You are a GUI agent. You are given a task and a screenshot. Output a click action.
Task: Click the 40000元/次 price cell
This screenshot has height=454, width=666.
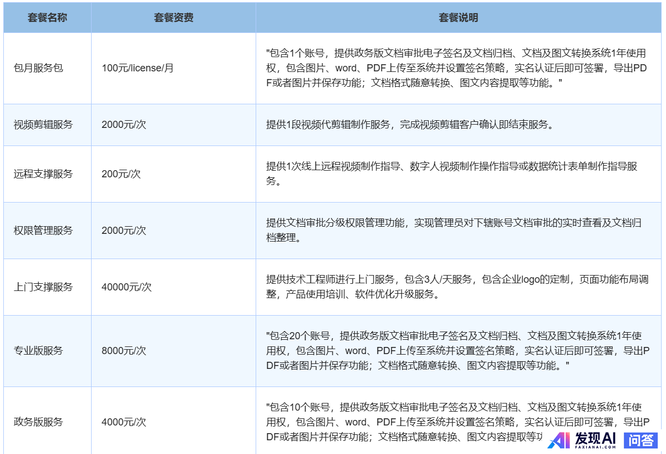click(x=127, y=287)
